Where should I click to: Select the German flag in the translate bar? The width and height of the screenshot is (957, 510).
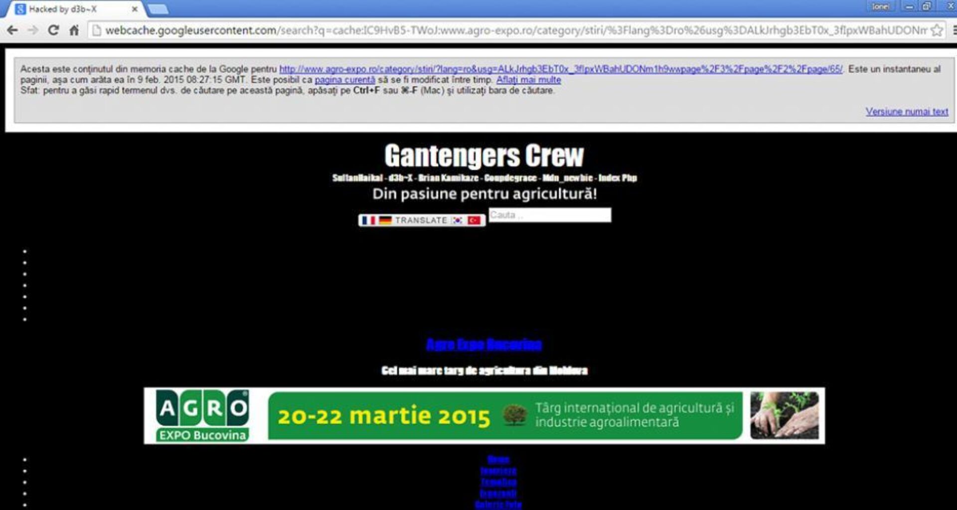385,220
